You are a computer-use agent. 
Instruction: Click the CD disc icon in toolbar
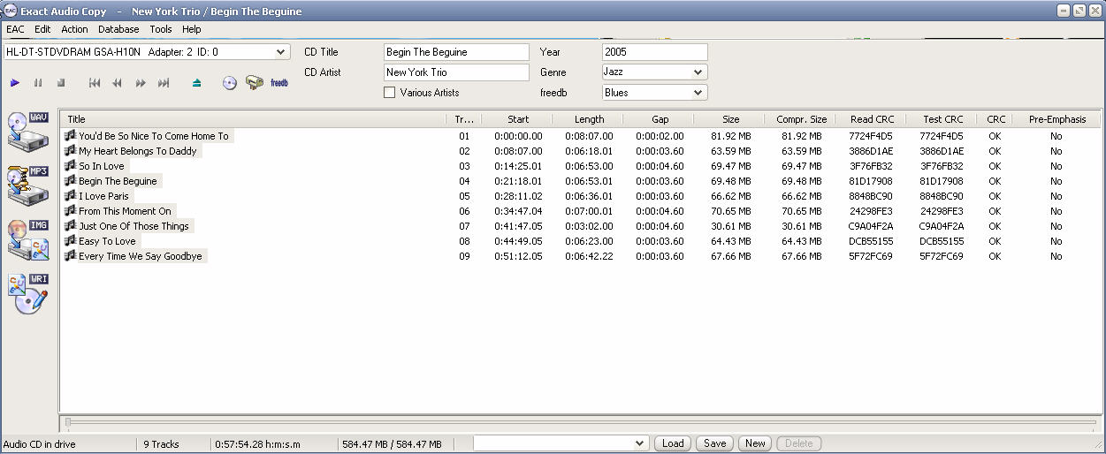230,83
